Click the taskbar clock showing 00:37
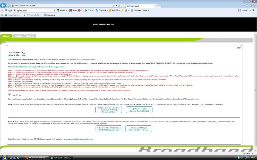257x160 pixels. (x=253, y=158)
